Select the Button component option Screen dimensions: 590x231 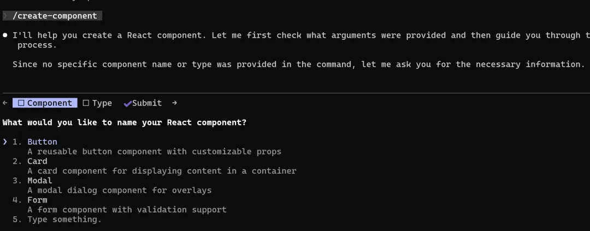(42, 142)
